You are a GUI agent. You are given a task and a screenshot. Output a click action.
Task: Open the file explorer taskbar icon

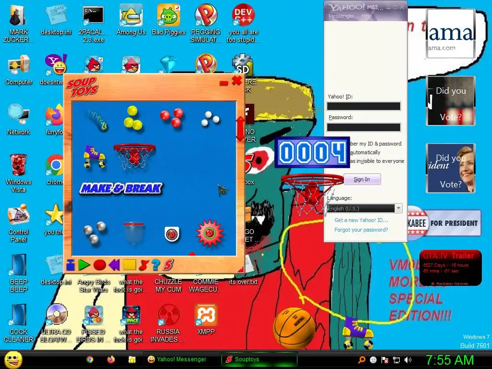(132, 359)
